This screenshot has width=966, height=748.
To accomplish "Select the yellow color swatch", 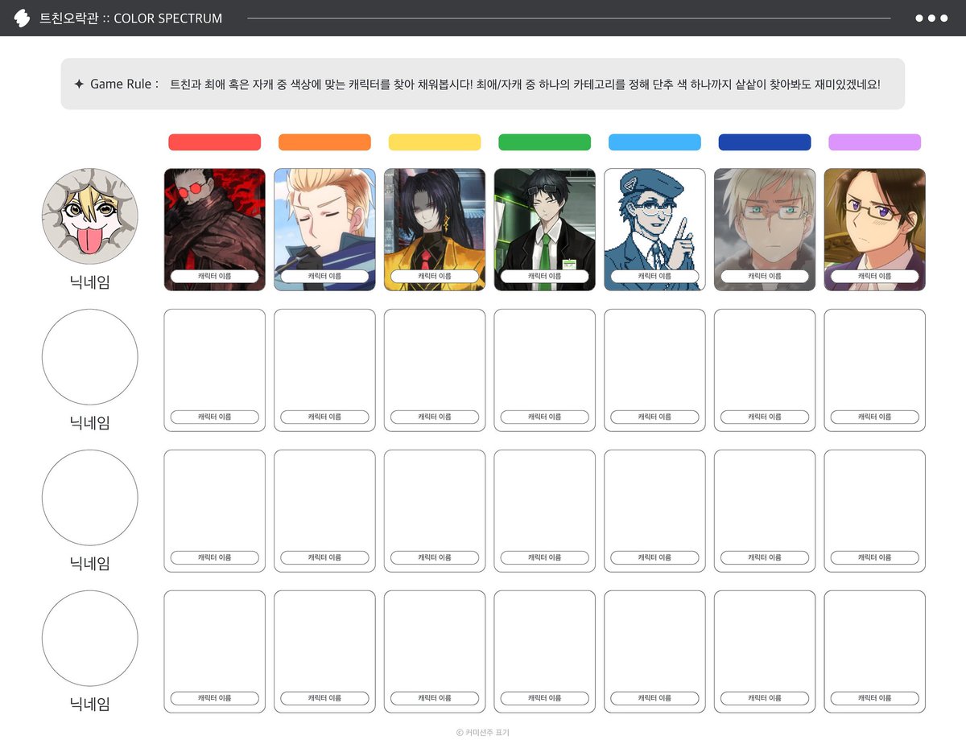I will pos(435,142).
